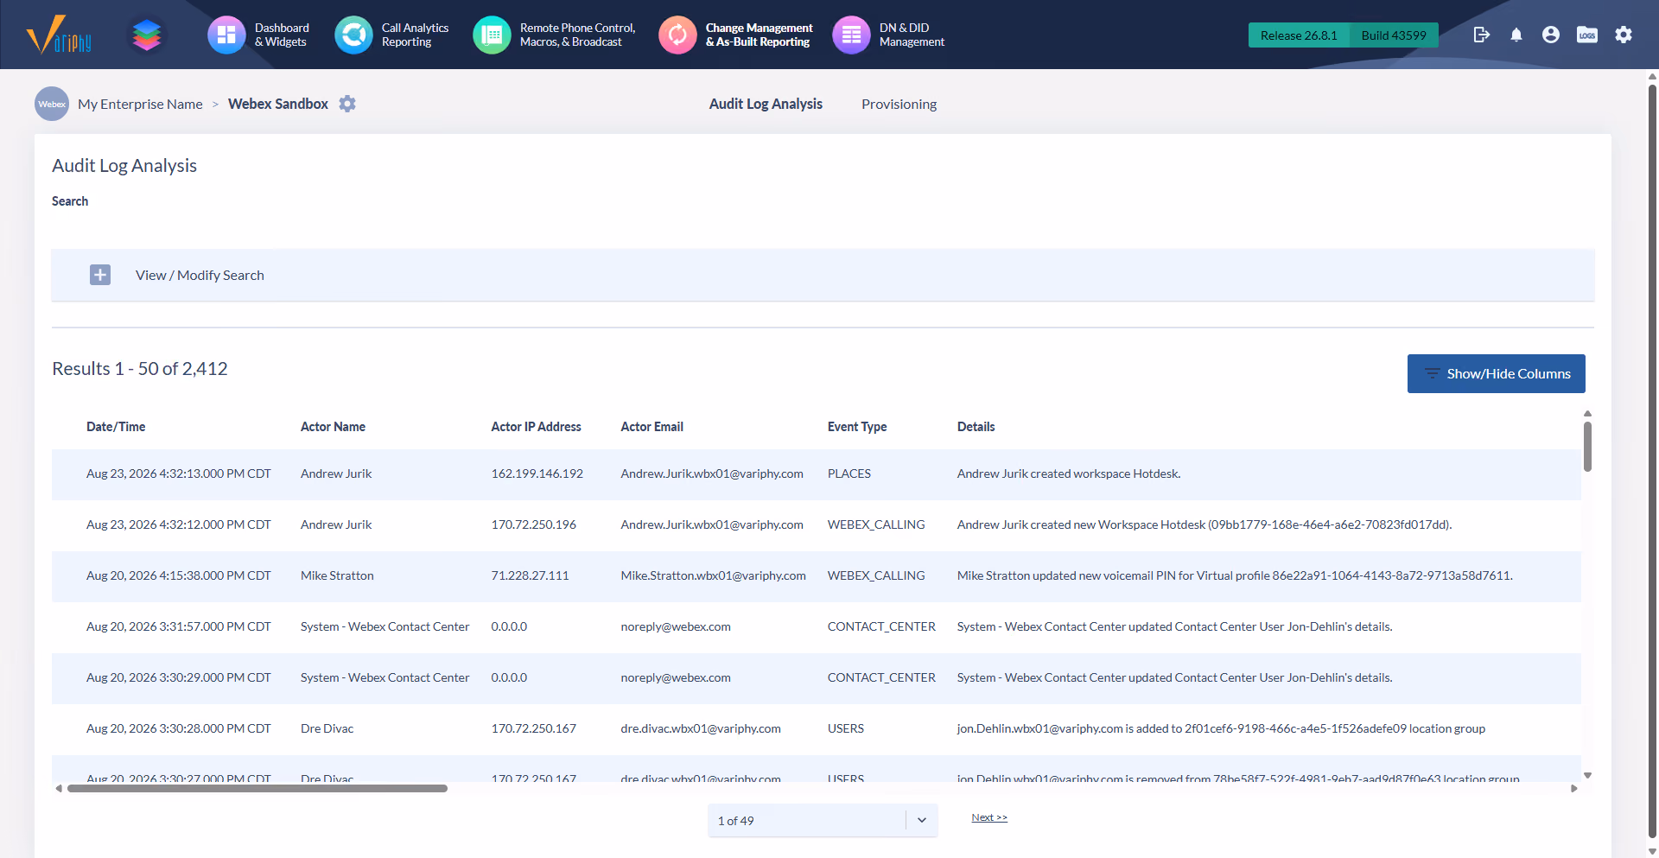
Task: Open the page selector dropdown arrow
Action: click(x=922, y=820)
